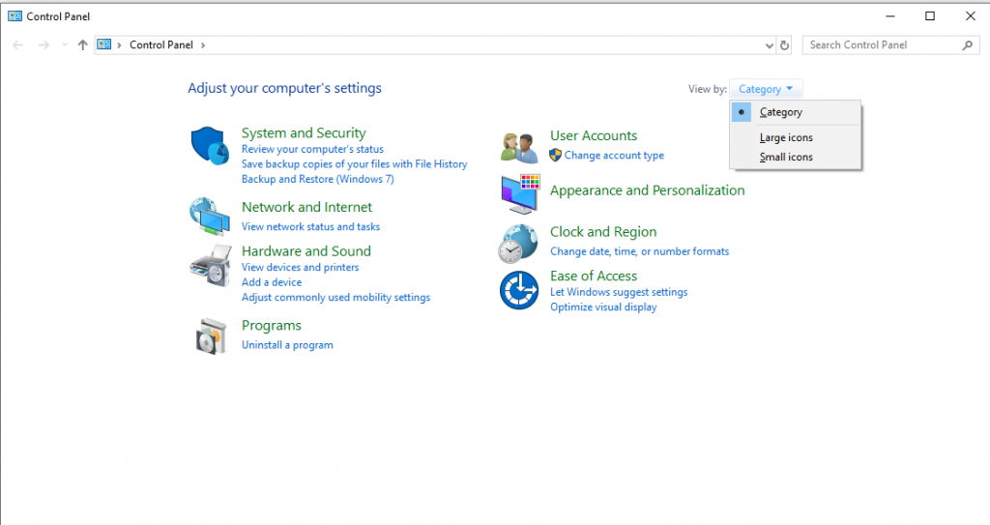
Task: Open the Hardware and Sound printer icon
Action: 211,265
